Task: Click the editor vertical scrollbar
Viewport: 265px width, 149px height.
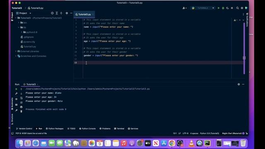Action: coord(244,48)
